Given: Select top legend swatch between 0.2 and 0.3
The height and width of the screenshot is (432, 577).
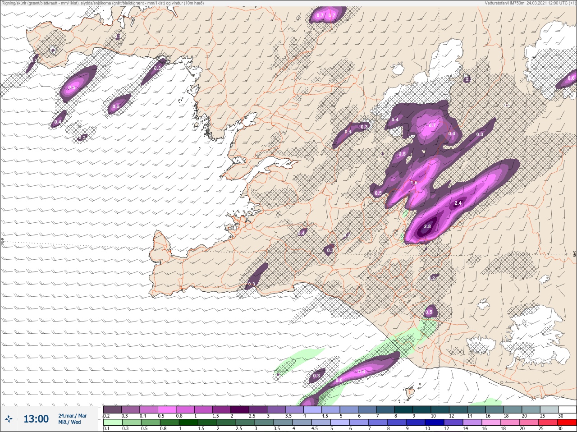Looking at the screenshot, I should [x=112, y=410].
